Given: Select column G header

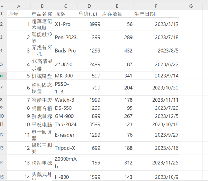Looking at the screenshot, I should tap(191, 6).
